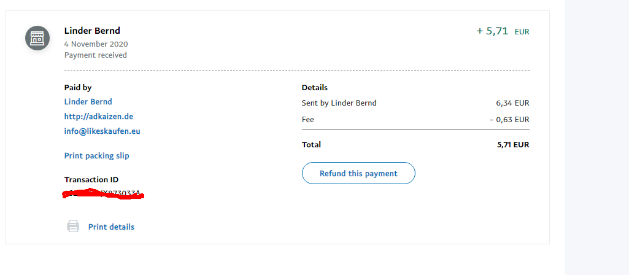
Task: Open the http://adkaizen.de website link
Action: [98, 116]
